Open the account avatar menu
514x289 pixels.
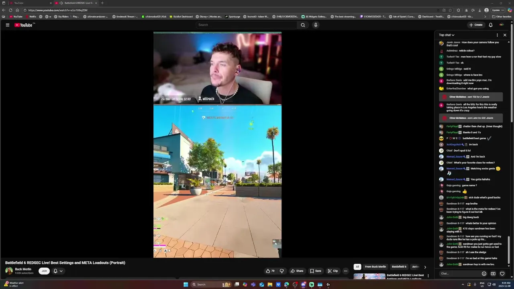(x=502, y=25)
